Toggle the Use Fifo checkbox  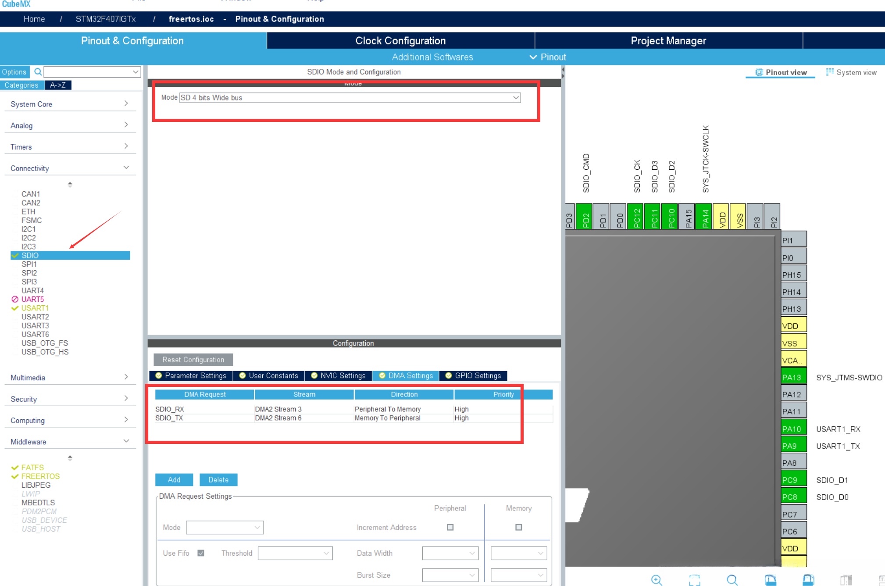tap(201, 553)
